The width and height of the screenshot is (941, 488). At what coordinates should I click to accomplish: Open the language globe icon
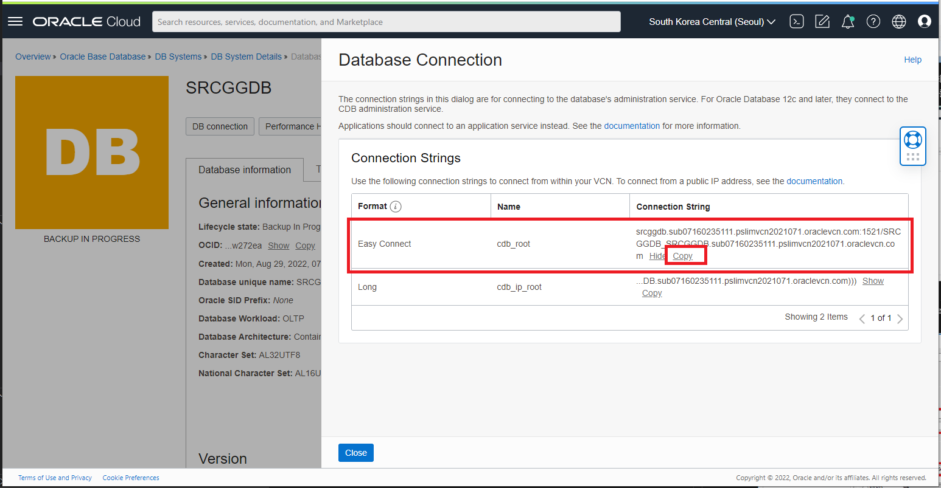point(899,21)
